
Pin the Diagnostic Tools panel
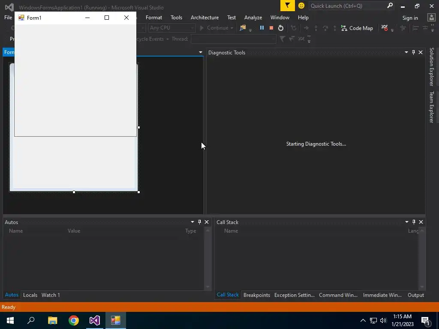click(x=414, y=52)
